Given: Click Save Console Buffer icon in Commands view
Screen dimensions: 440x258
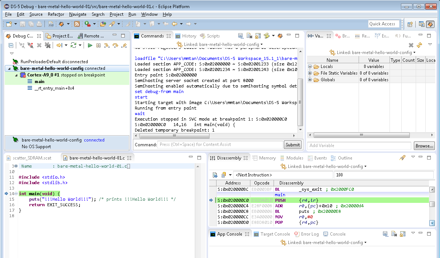Looking at the screenshot, I should [x=240, y=36].
